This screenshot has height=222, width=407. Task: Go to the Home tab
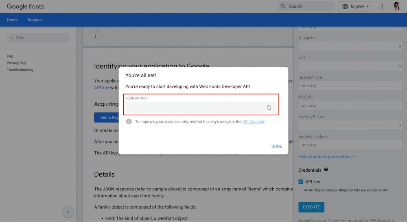tap(12, 20)
